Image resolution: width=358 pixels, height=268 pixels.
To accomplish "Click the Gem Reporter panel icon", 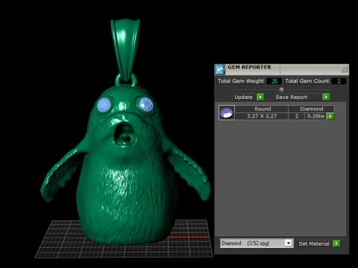I will tap(219, 69).
